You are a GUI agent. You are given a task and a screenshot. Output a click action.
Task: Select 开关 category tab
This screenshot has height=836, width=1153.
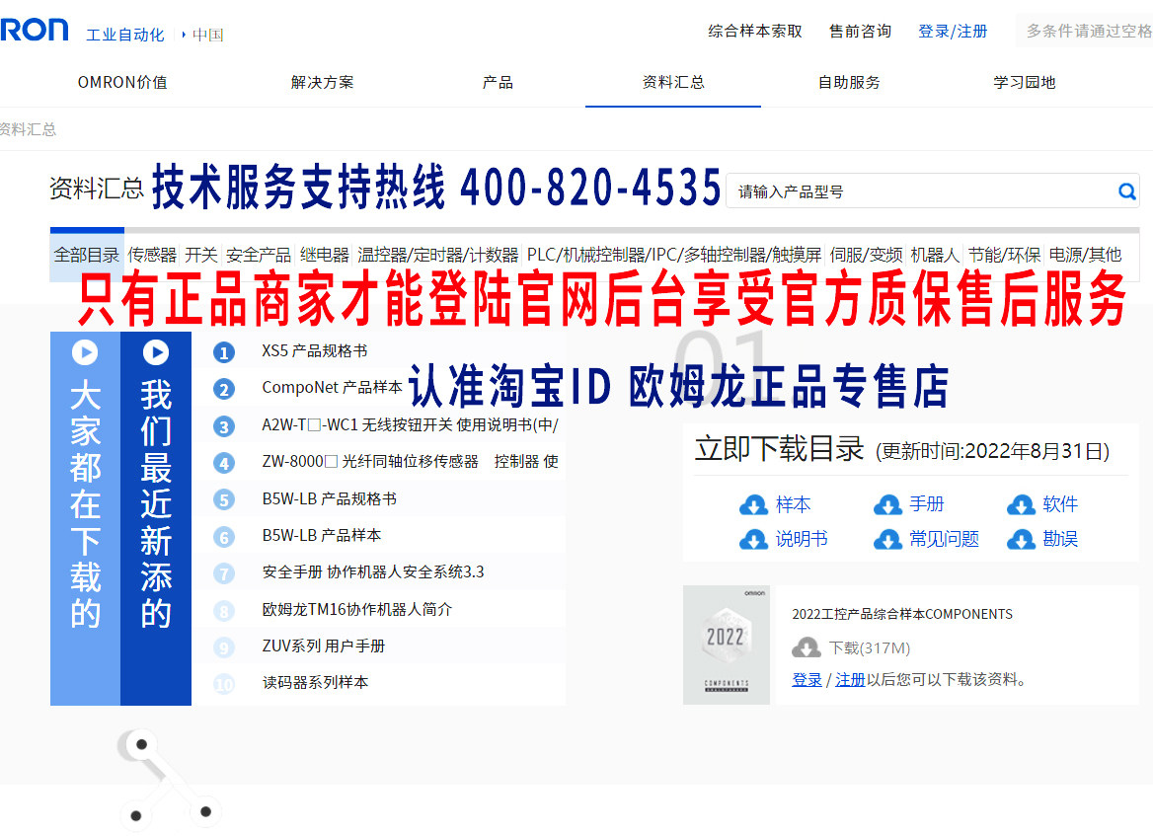(200, 255)
